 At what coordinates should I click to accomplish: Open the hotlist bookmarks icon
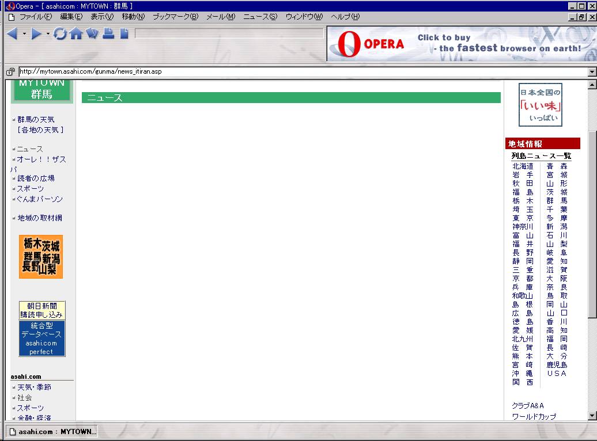(92, 34)
